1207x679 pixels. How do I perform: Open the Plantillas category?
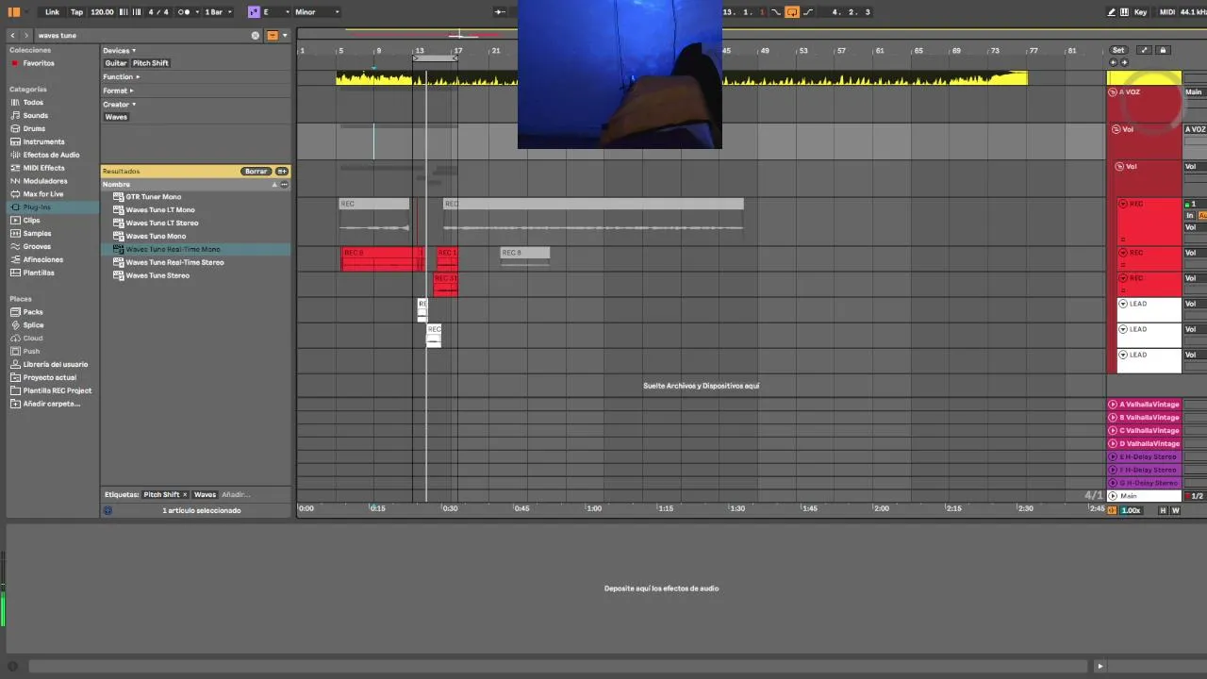coord(39,273)
